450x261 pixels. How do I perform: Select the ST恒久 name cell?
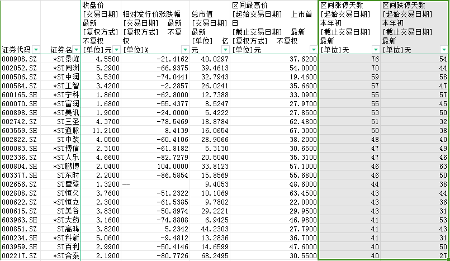pos(60,193)
